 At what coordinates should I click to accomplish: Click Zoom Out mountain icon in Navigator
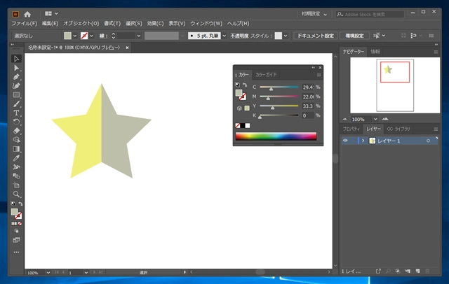click(344, 119)
